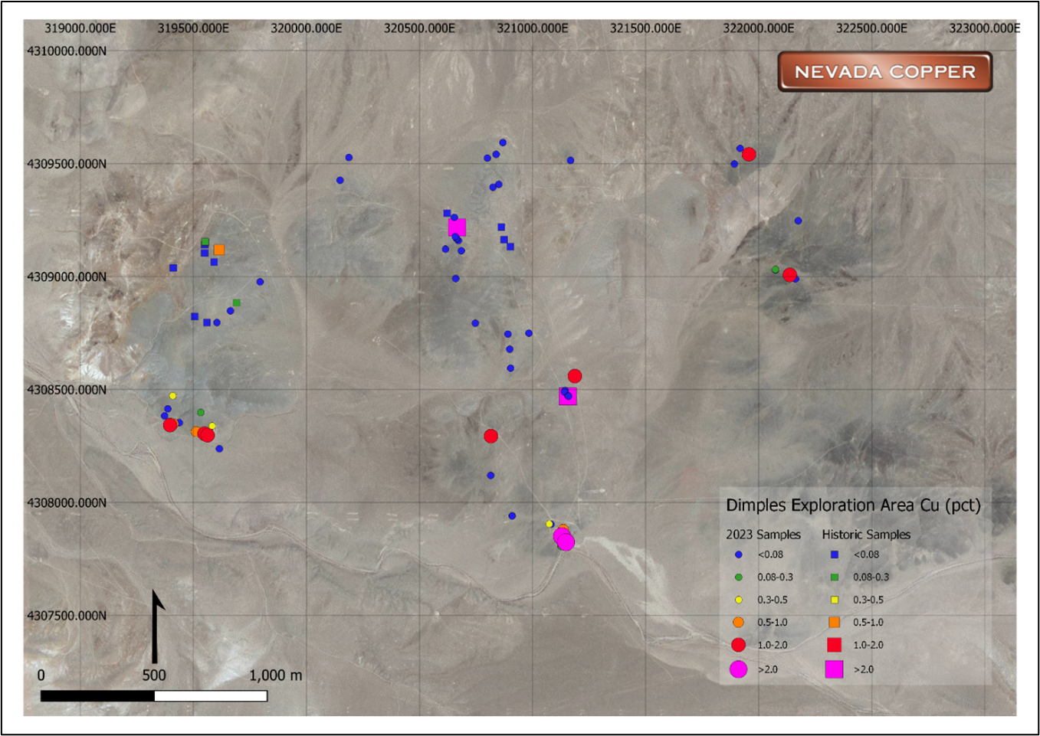Select the green circle legend symbol for 2023 0.08-0.3
This screenshot has height=736, width=1040.
point(739,577)
